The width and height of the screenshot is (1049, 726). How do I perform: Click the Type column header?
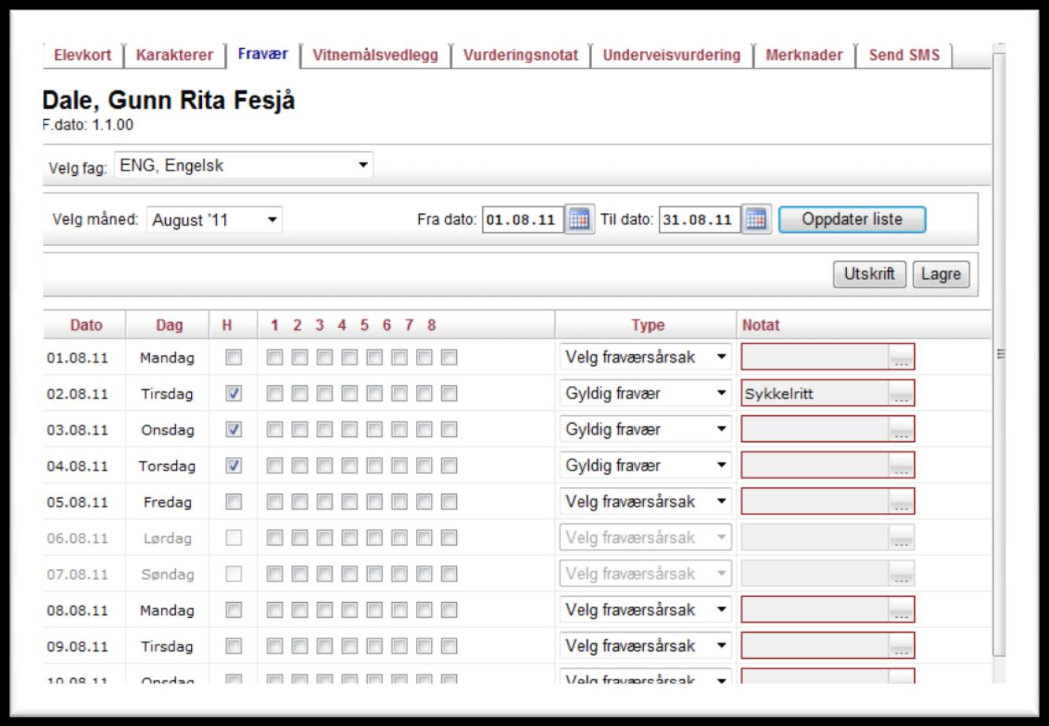coord(647,325)
